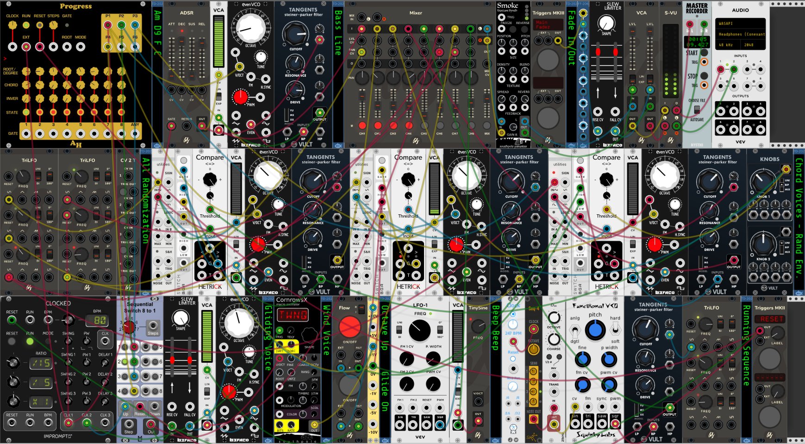Click the TRIG input jack on CornrowsX
805x444 pixels.
pyautogui.click(x=280, y=331)
